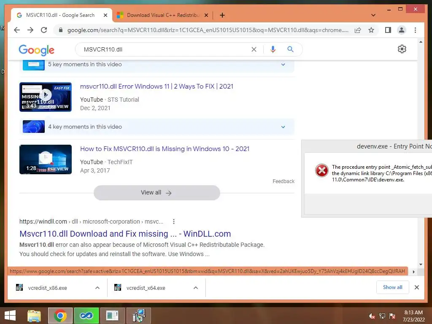Image resolution: width=432 pixels, height=324 pixels.
Task: Reload the Google search page
Action: pos(44,30)
